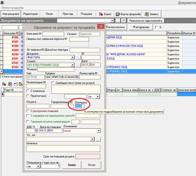Screen dimensions: 196x176
Task: Click the Парт № column header
Action: pos(13,90)
